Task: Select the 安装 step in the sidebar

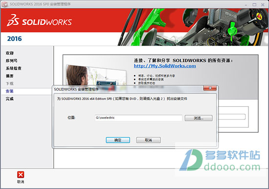Action: pos(10,91)
